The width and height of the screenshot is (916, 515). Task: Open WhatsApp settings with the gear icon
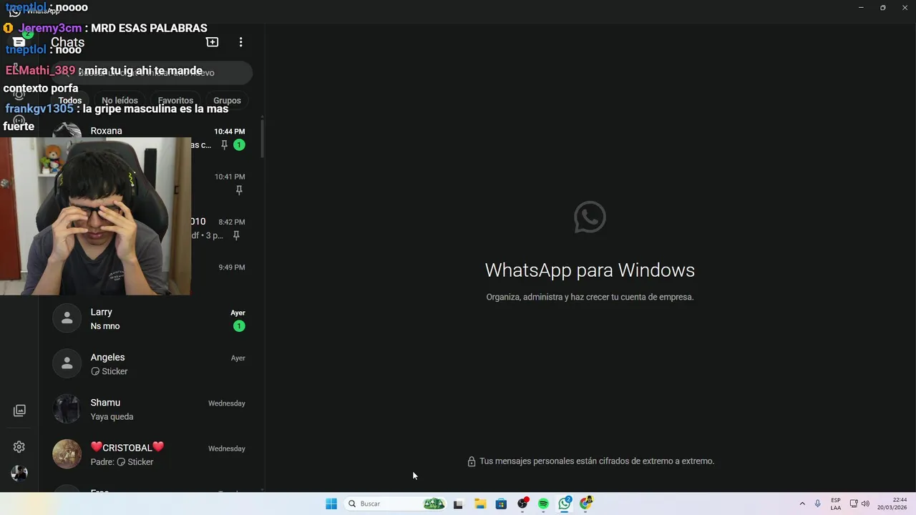pyautogui.click(x=19, y=447)
